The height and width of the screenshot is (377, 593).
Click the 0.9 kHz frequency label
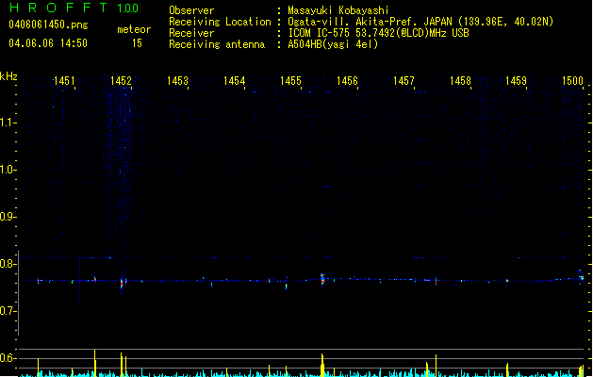coord(8,217)
